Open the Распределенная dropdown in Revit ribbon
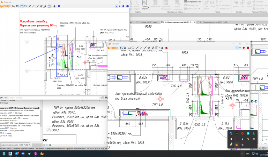The width and height of the screenshot is (268, 157). pos(202,1)
